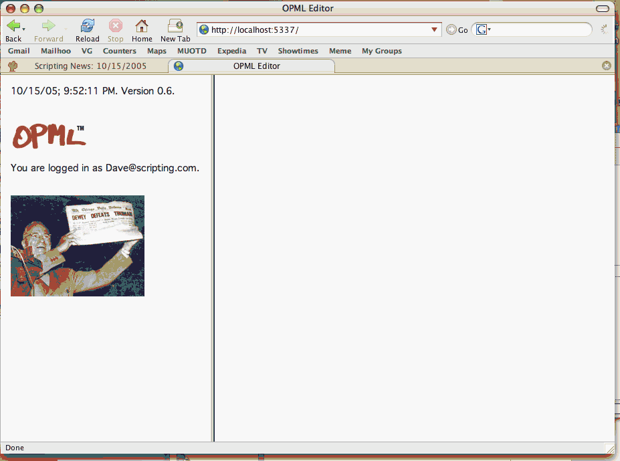
Task: Open the Gmail bookmark
Action: (x=19, y=51)
